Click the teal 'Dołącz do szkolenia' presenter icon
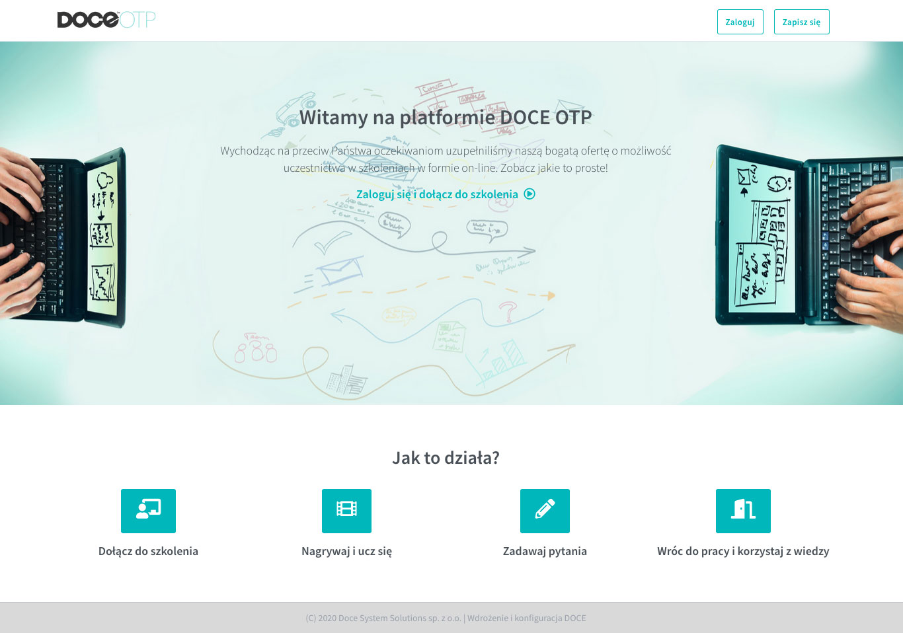 [x=148, y=511]
